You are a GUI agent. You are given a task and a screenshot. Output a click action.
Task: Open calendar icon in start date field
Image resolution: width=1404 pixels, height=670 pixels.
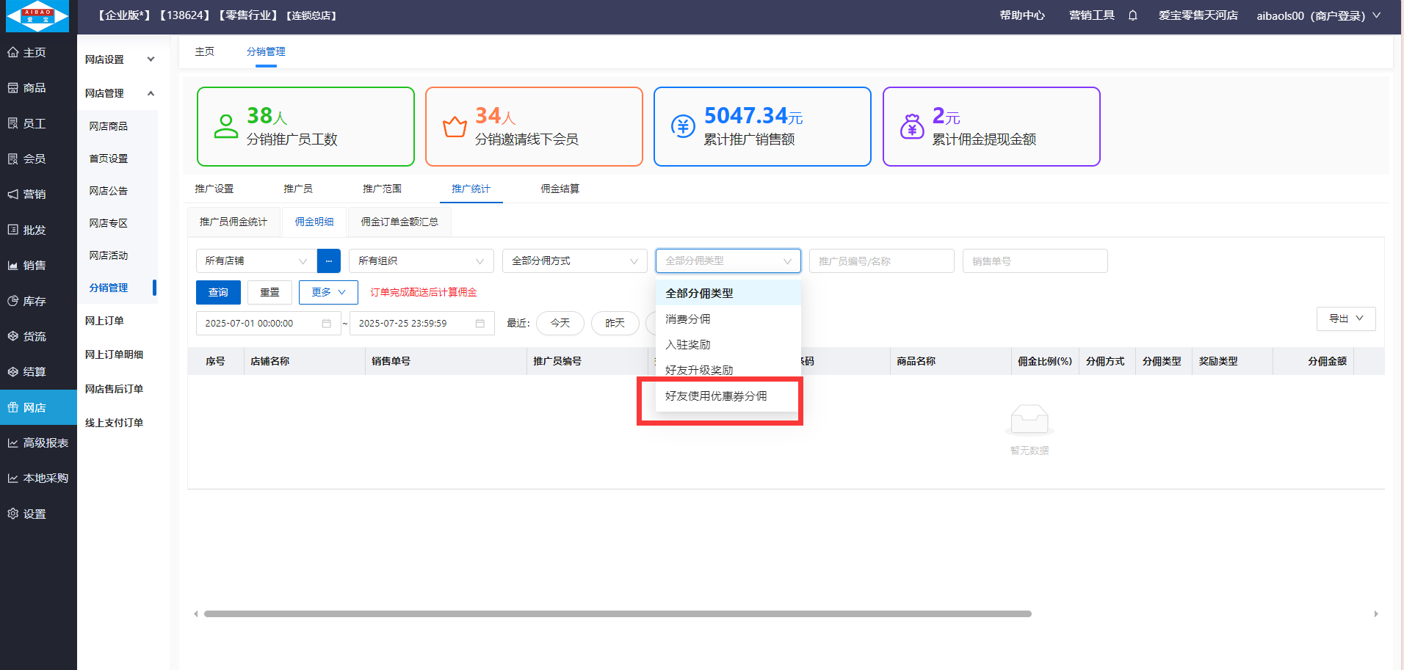point(326,324)
